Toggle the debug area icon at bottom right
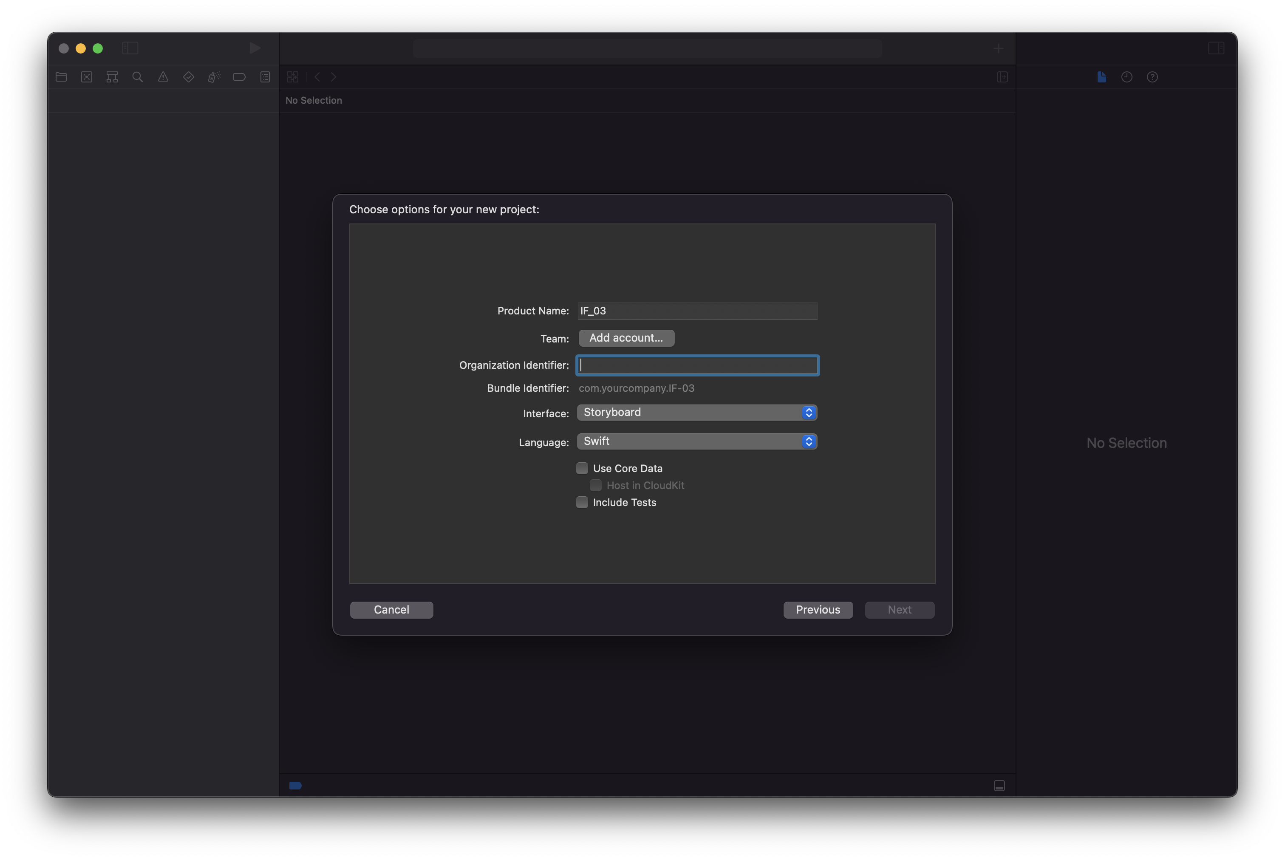1285x860 pixels. 999,785
